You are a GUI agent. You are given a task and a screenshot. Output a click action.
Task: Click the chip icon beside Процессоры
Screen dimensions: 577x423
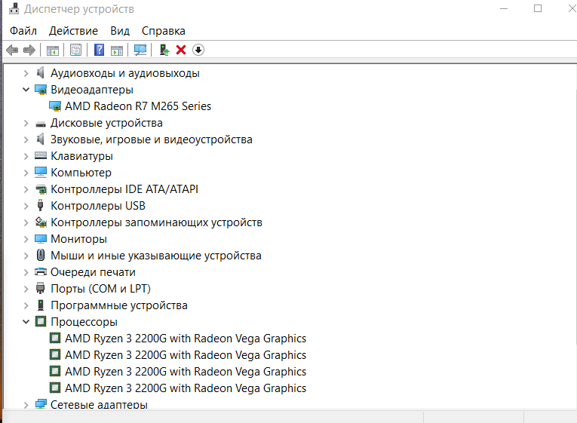[41, 321]
